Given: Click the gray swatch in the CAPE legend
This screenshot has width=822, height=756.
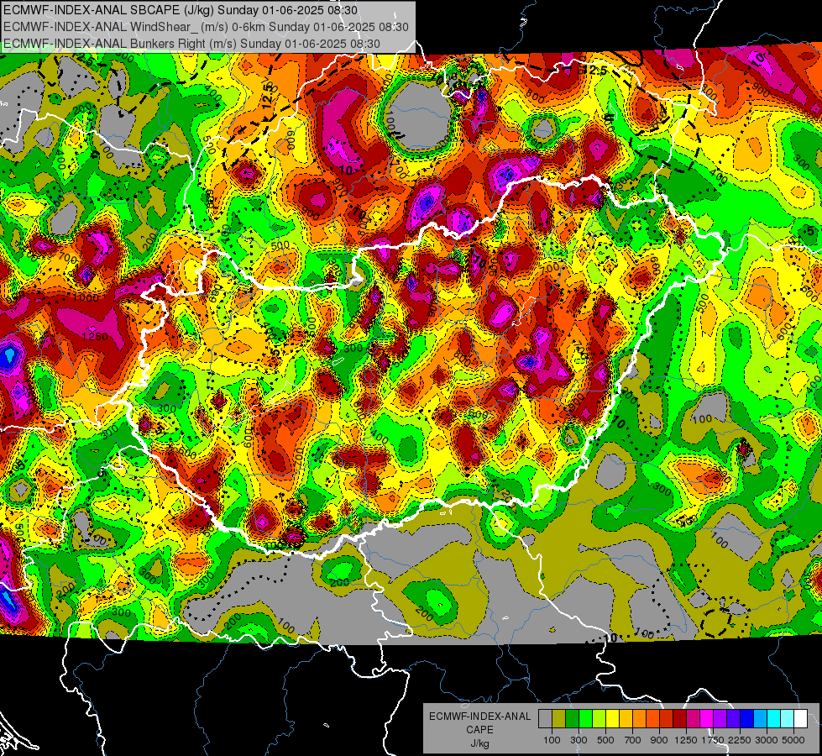Looking at the screenshot, I should (545, 718).
